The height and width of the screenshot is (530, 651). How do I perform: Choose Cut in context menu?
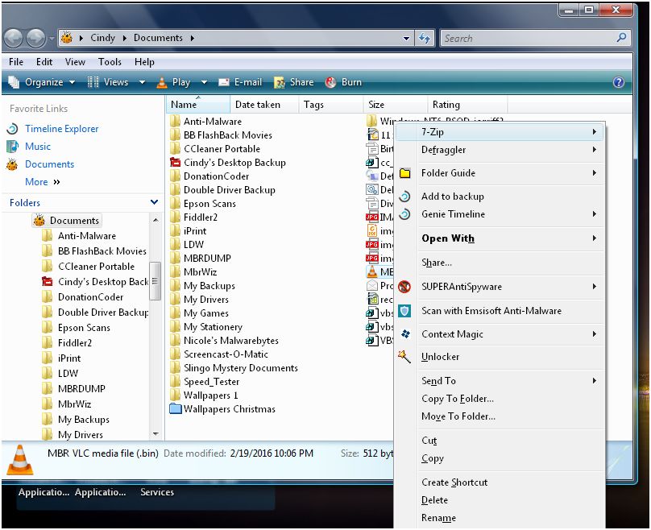pos(500,441)
